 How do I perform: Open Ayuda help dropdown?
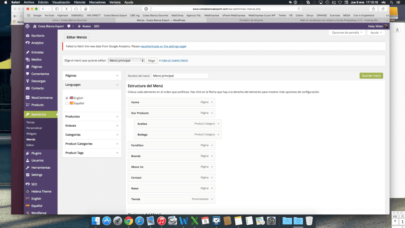point(376,32)
